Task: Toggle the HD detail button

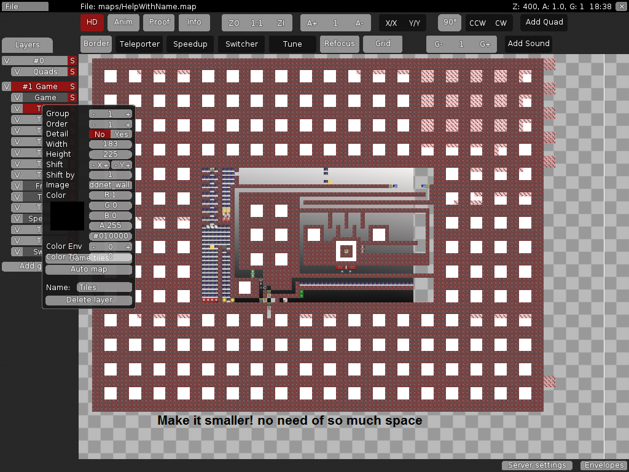Action: pyautogui.click(x=92, y=22)
